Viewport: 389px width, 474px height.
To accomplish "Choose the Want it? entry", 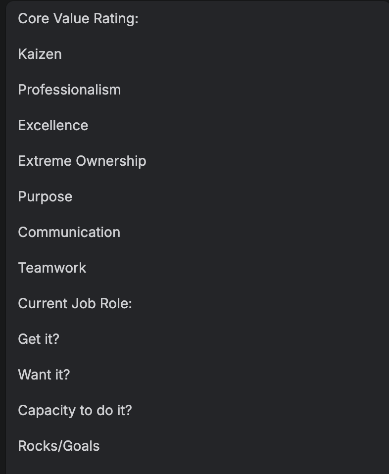I will (44, 375).
